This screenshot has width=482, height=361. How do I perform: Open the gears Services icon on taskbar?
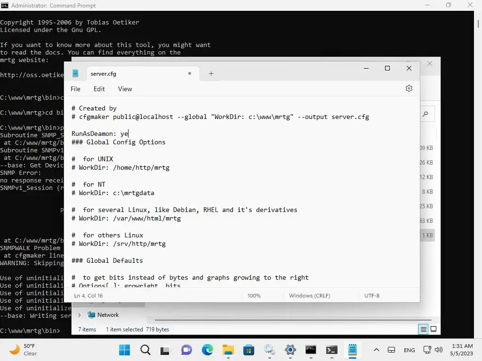click(269, 350)
